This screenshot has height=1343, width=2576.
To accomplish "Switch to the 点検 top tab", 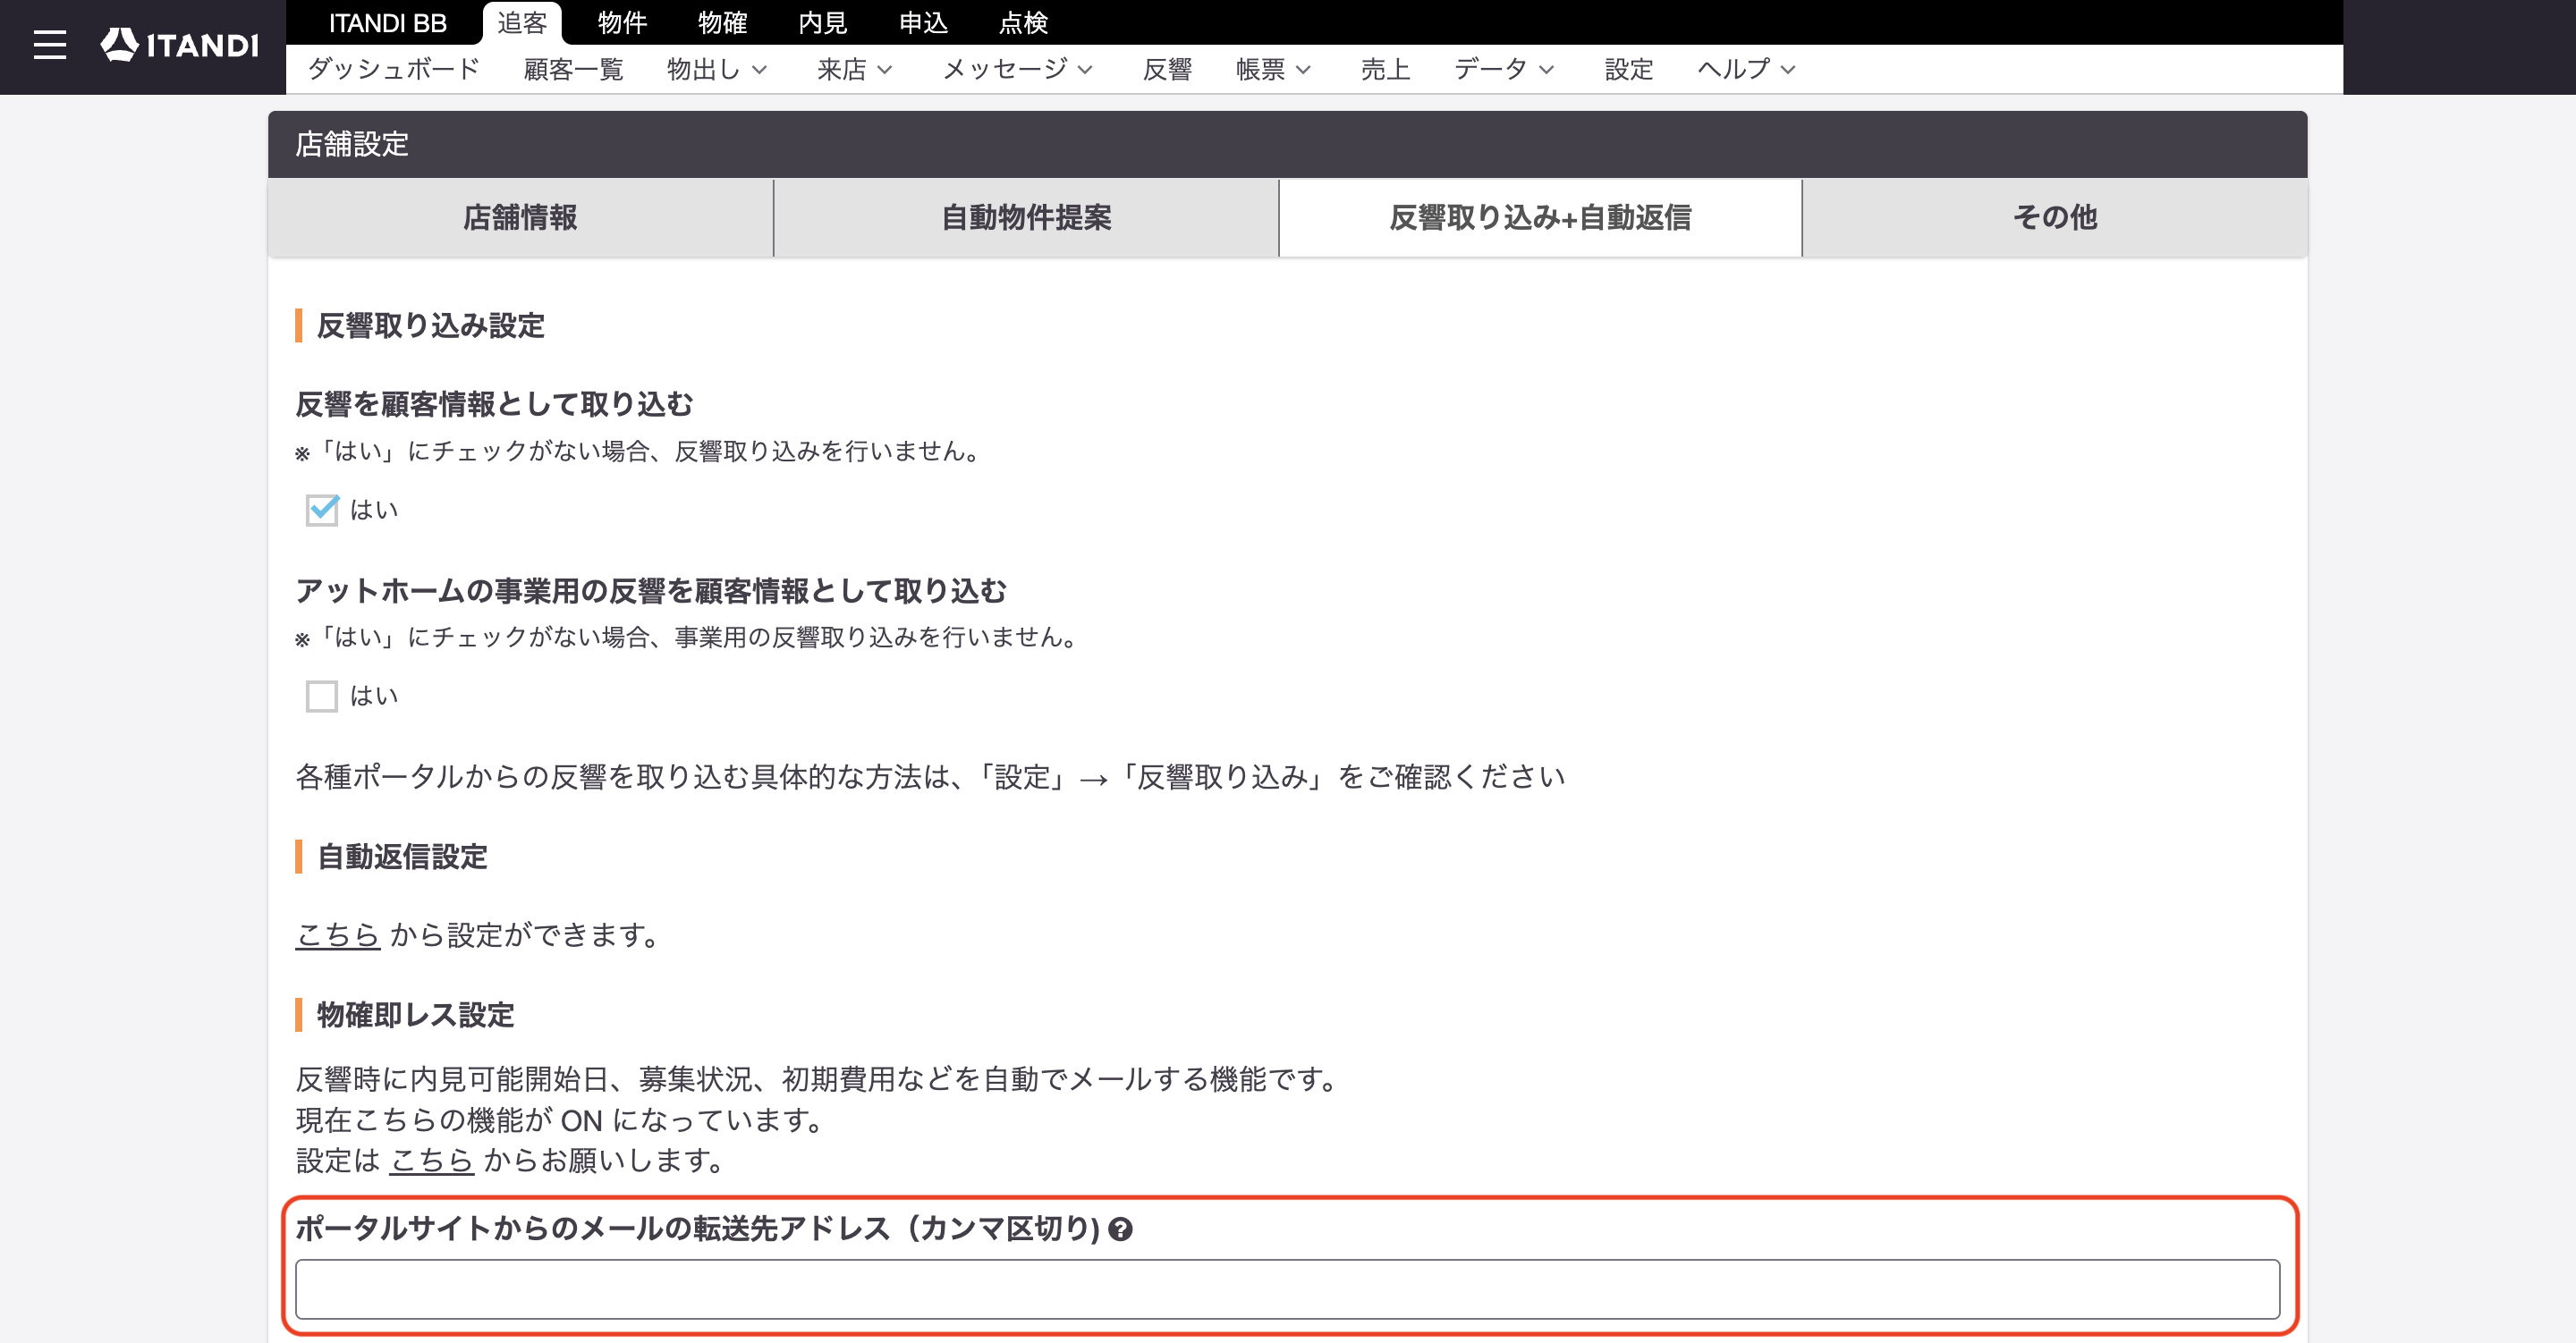I will pos(1023,22).
